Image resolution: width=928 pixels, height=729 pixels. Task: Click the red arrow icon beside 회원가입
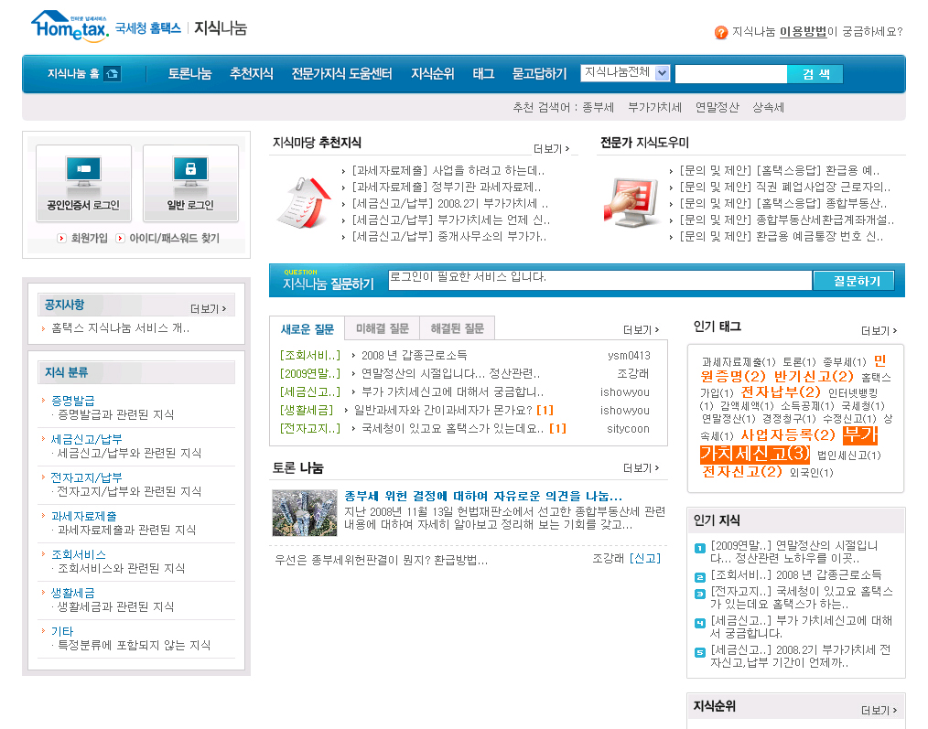tap(61, 239)
